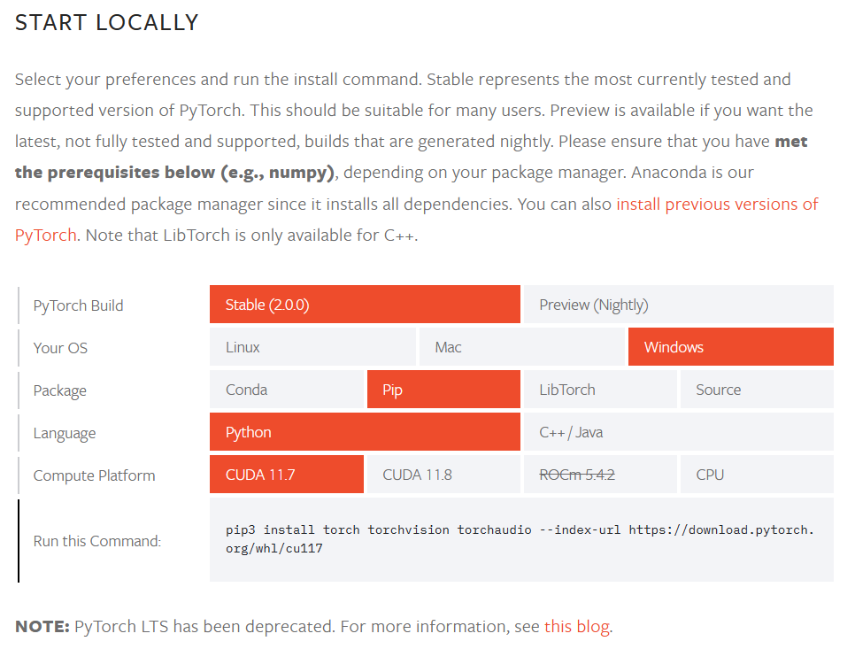Image resolution: width=855 pixels, height=649 pixels.
Task: Select the Windows OS option
Action: [730, 347]
